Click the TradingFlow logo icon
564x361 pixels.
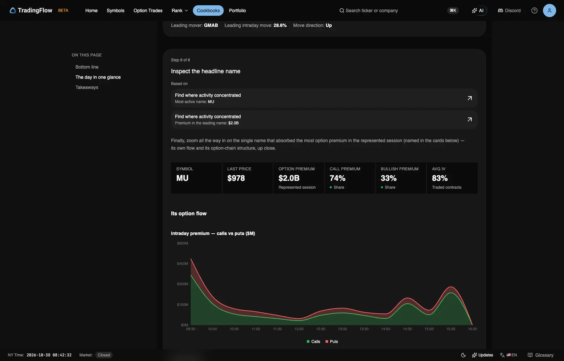tap(13, 11)
